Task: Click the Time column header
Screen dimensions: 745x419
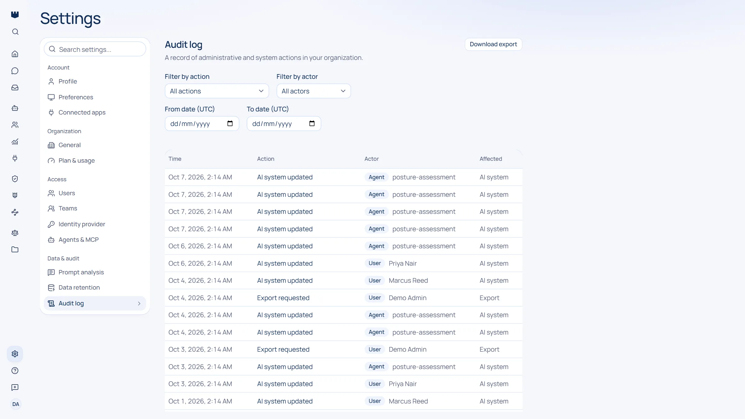Action: [175, 159]
